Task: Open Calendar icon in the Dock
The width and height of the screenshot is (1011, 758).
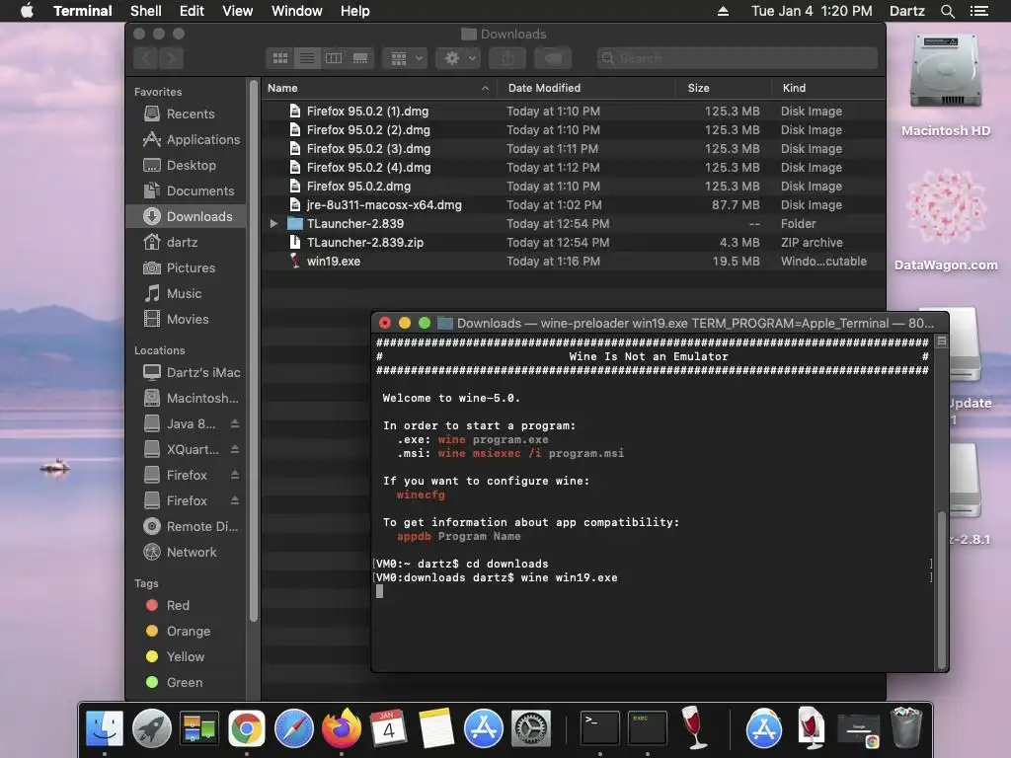Action: pos(388,728)
